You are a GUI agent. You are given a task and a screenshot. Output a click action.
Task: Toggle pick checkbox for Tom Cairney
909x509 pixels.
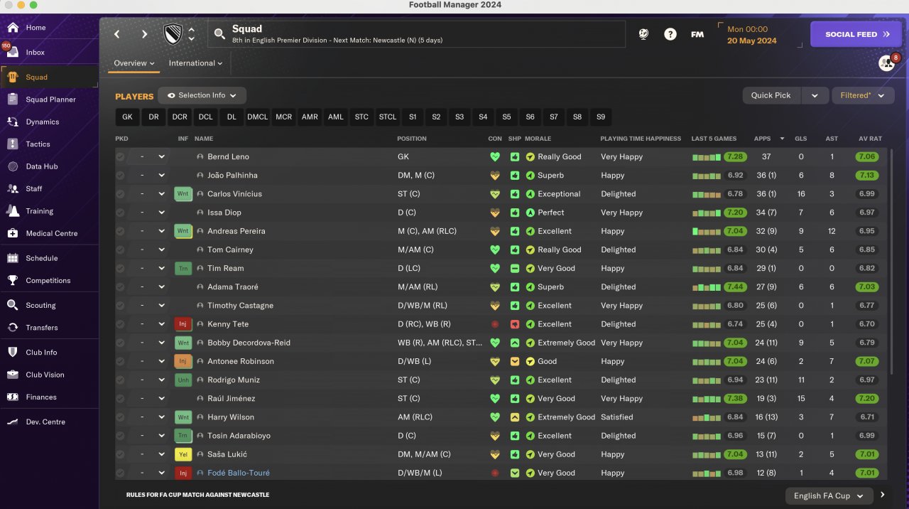(120, 250)
